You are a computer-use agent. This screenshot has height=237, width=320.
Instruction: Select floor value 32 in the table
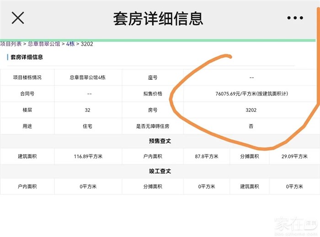[x=87, y=110]
